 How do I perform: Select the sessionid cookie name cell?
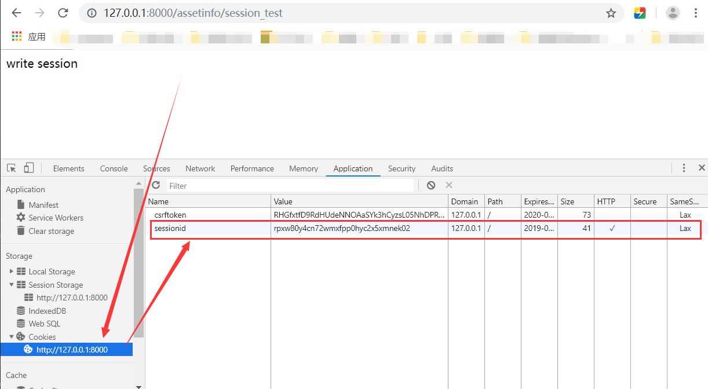tap(170, 228)
